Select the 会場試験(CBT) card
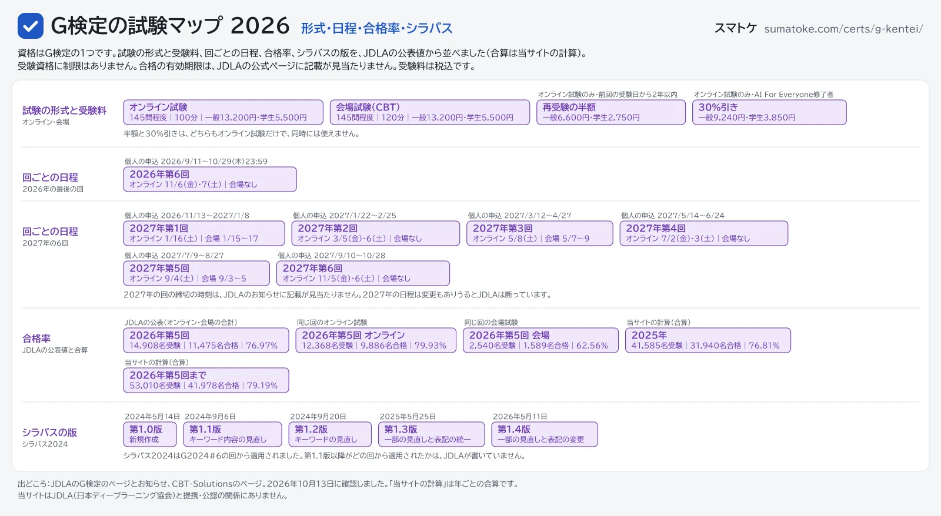 click(x=430, y=112)
